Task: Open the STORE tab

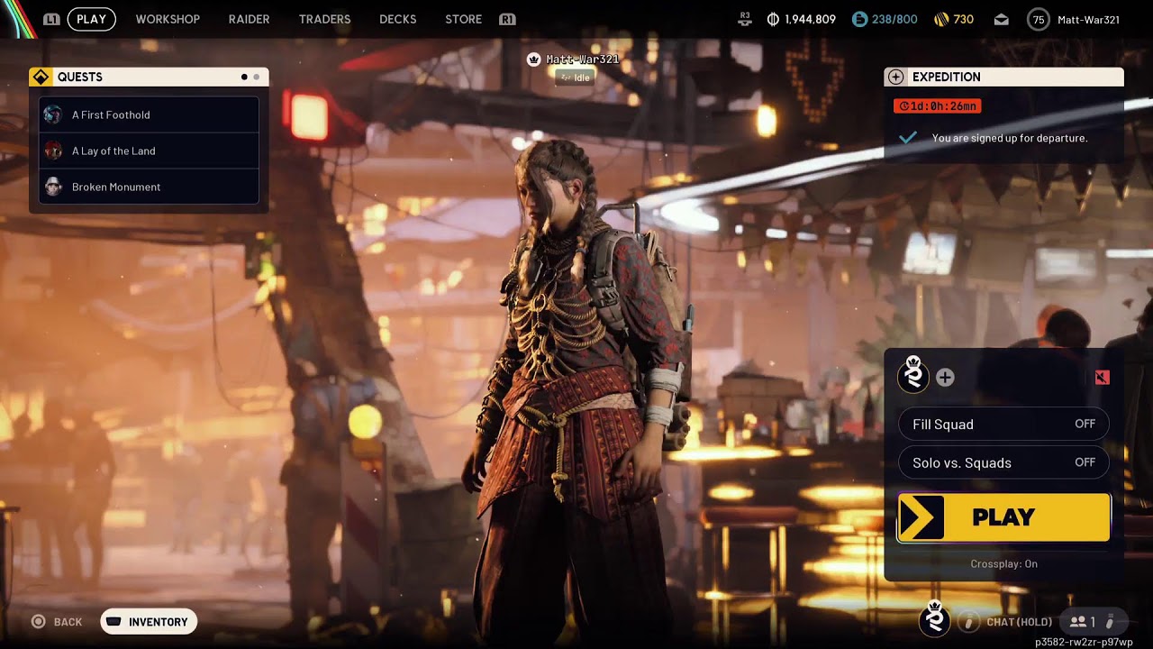Action: 463,19
